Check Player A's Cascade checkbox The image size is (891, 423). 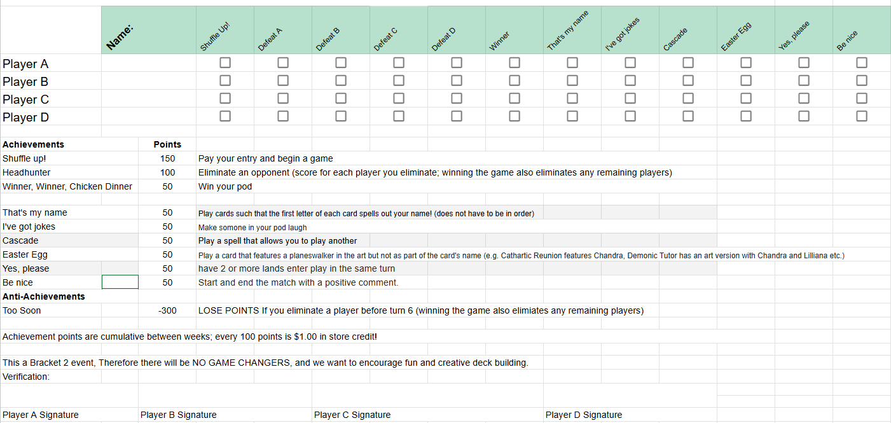click(688, 62)
